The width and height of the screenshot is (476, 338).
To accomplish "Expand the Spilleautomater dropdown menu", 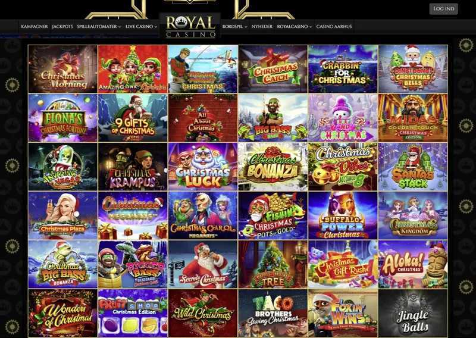I will tap(99, 26).
